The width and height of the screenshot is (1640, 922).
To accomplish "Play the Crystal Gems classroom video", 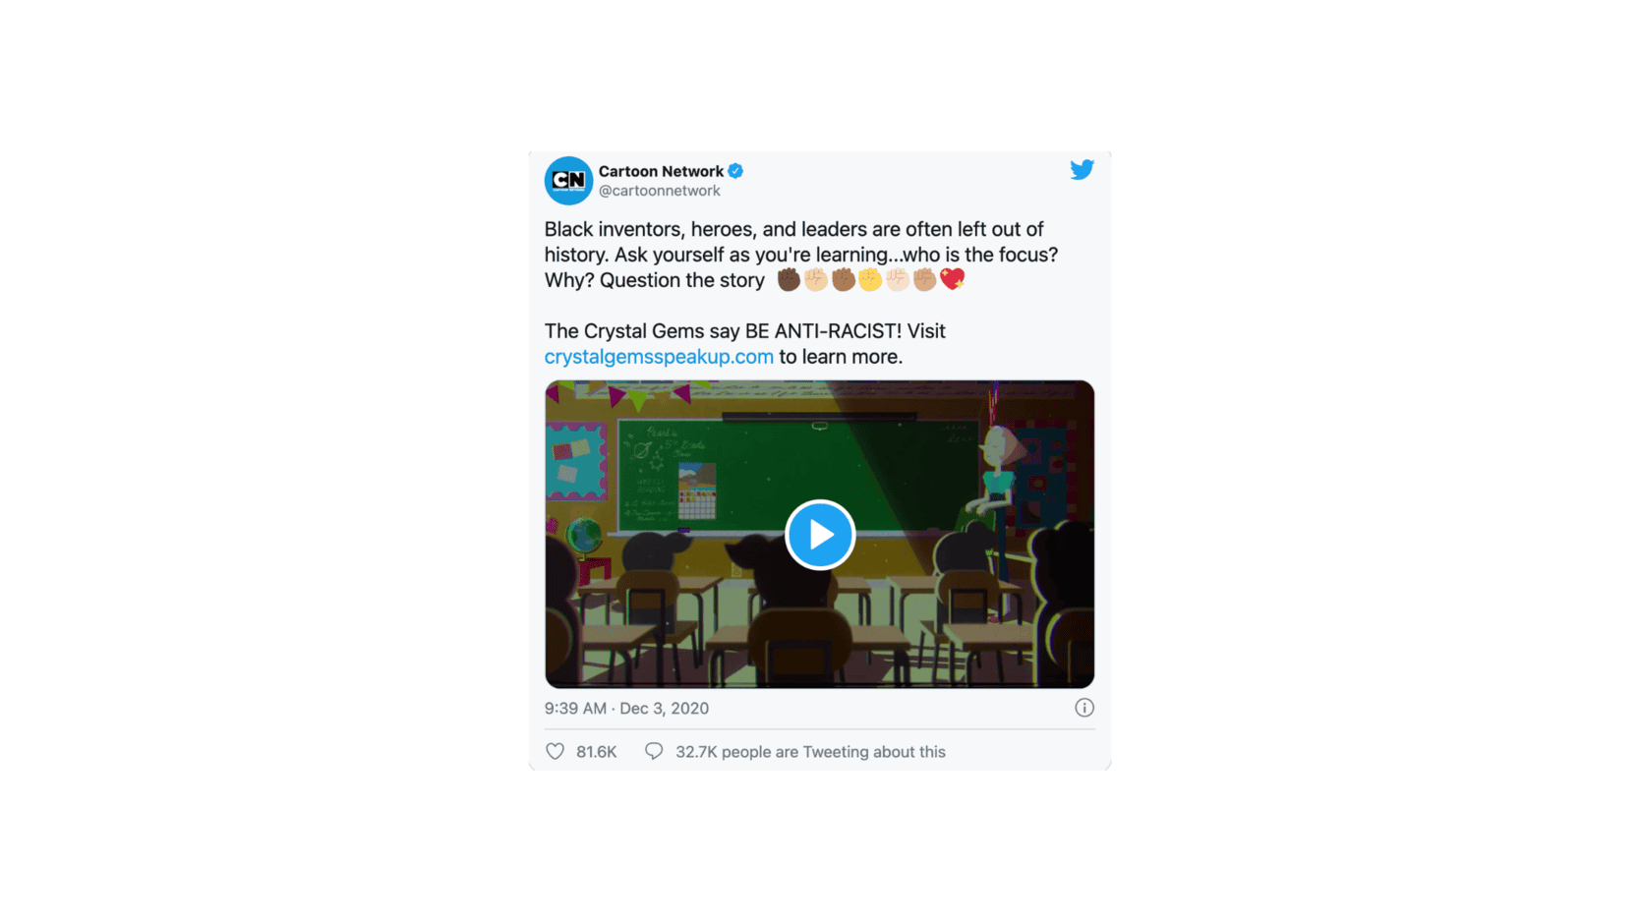I will (x=819, y=535).
